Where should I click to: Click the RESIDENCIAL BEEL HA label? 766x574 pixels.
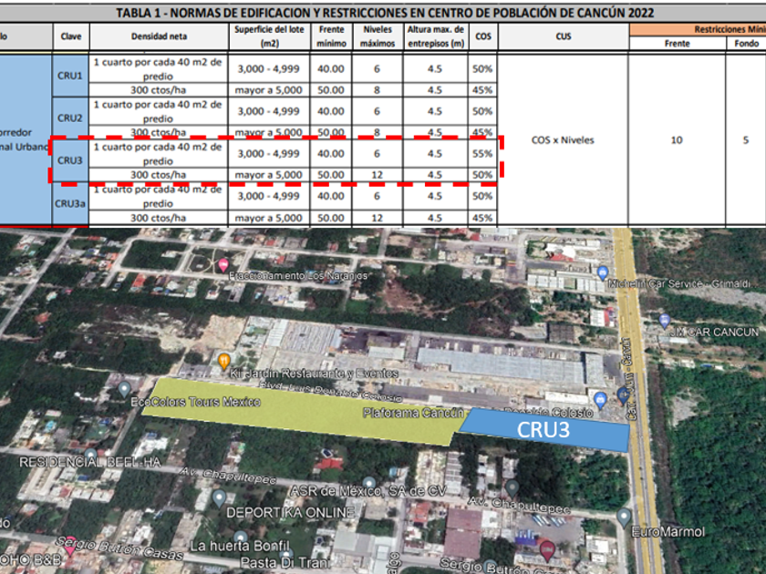[x=89, y=462]
